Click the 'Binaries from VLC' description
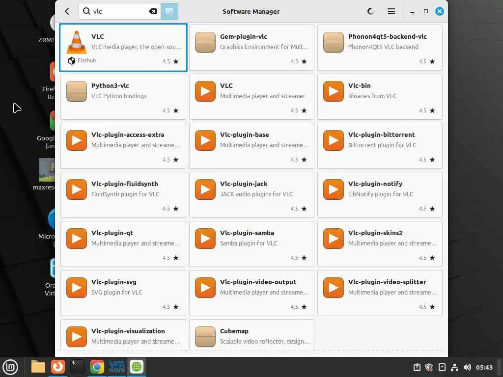 tap(372, 96)
